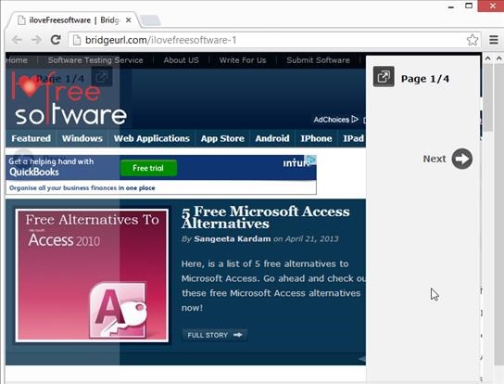504x384 pixels.
Task: Select the iloveFreesoftware | Bridg tab
Action: click(x=74, y=20)
